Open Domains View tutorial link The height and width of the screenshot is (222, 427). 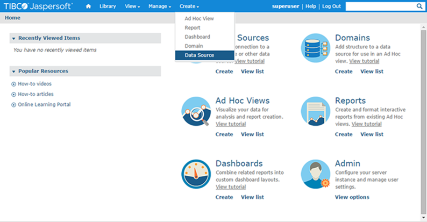365,61
